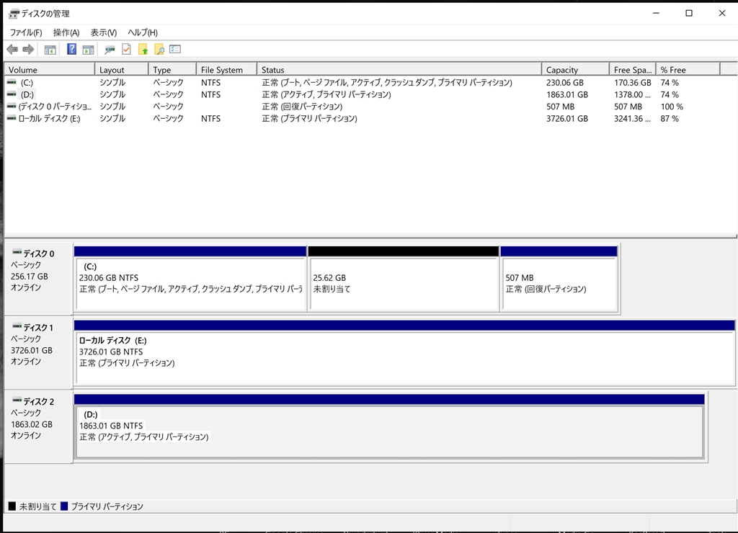This screenshot has height=533, width=738.
Task: Click the red checkmark properties icon
Action: pos(126,50)
